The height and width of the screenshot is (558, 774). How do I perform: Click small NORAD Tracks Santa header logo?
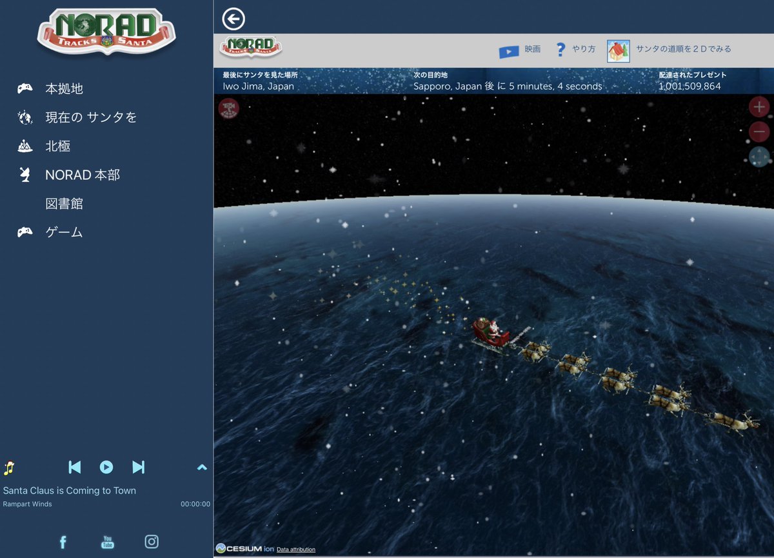252,47
